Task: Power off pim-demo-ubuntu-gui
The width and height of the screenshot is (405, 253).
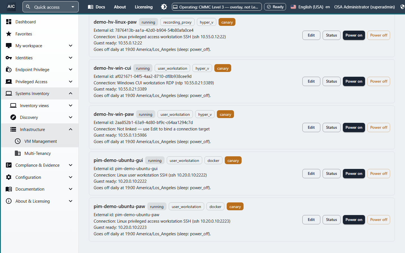Action: (x=379, y=173)
